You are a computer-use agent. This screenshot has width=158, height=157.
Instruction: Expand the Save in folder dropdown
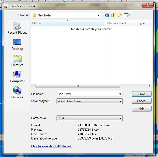pyautogui.click(x=66, y=15)
